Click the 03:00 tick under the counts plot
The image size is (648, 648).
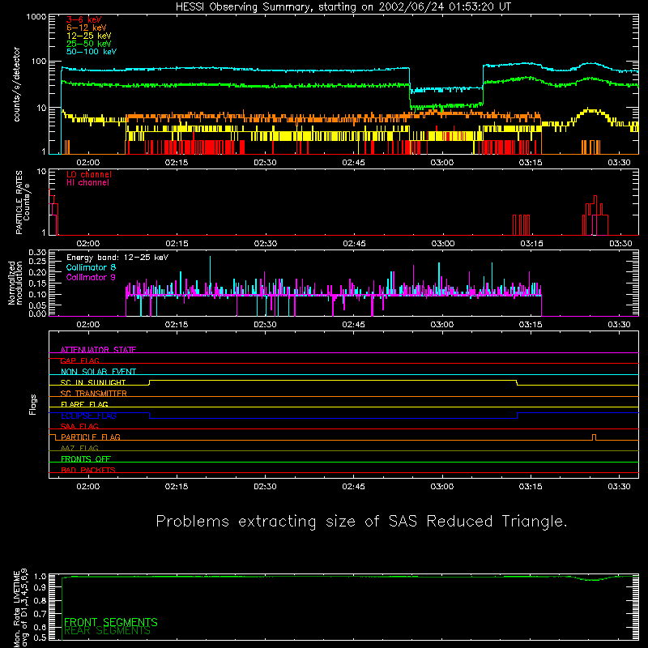[x=441, y=163]
